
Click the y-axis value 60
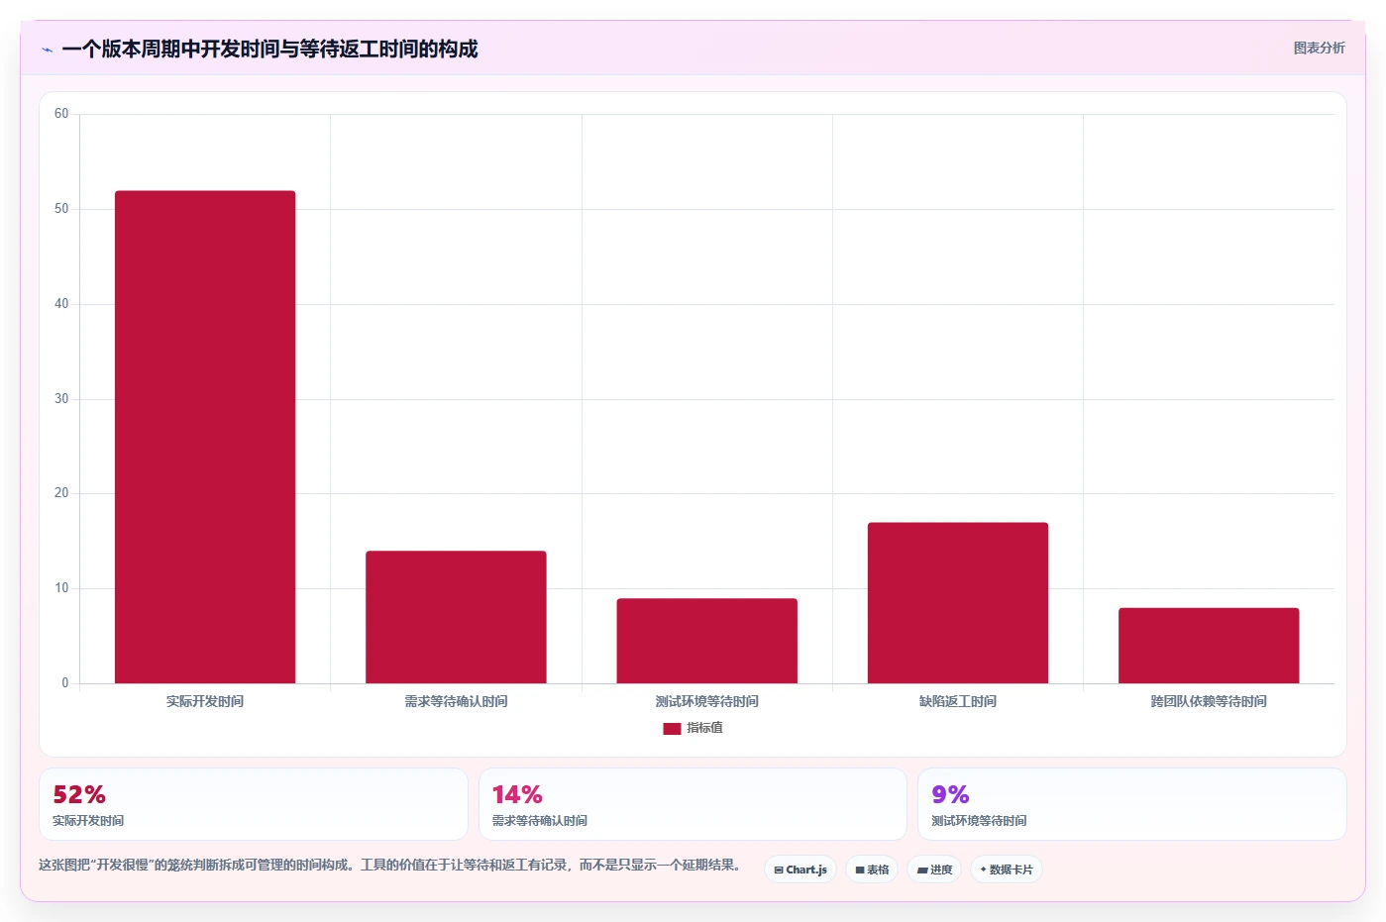coord(61,114)
